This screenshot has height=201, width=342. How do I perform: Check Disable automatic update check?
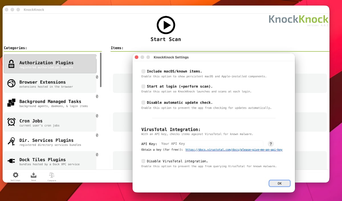(x=143, y=103)
